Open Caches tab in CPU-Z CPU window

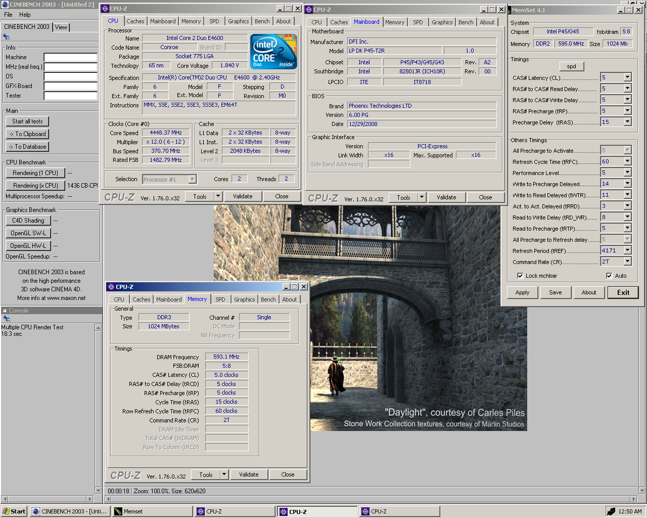pyautogui.click(x=135, y=21)
